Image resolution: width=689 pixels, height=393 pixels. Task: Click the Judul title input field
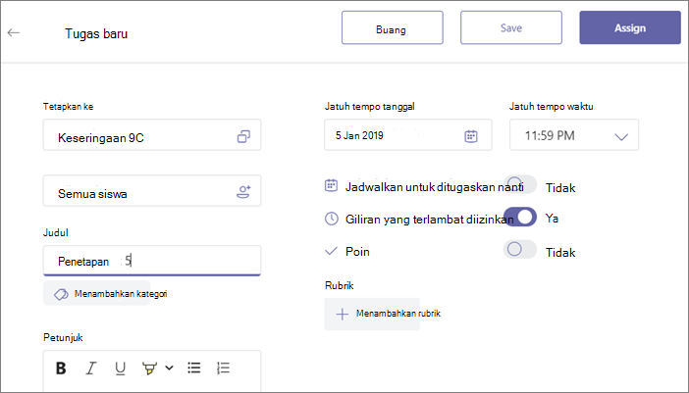152,261
